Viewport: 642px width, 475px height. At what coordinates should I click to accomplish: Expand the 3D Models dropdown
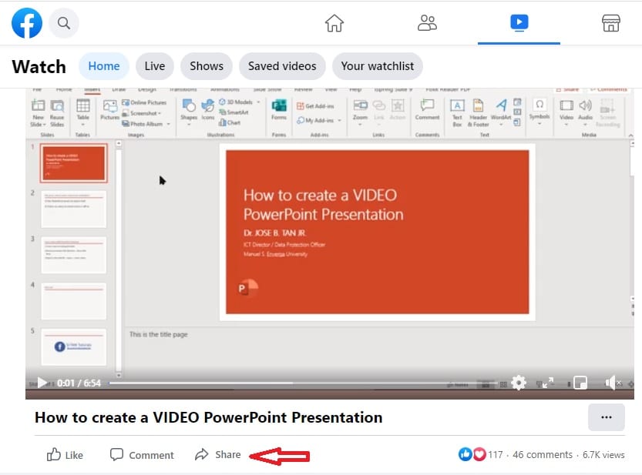258,102
